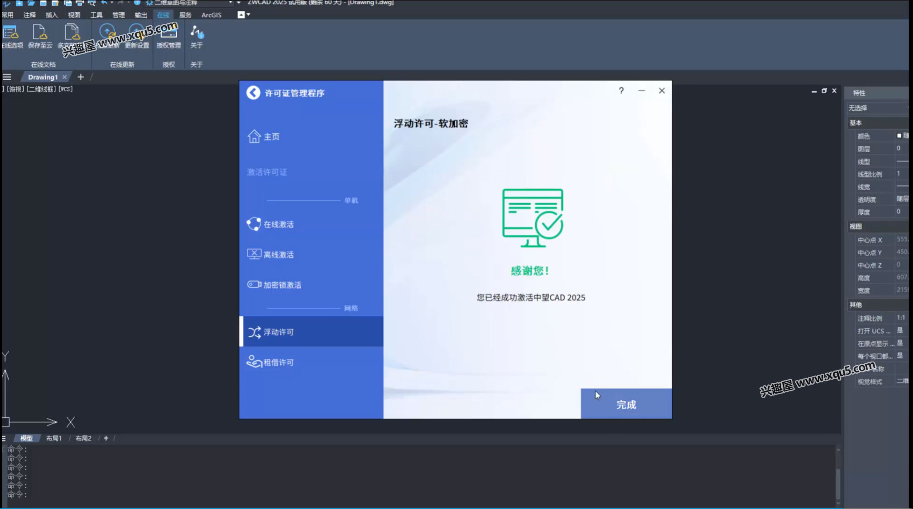The image size is (913, 509).
Task: Switch to the 常用 ribbon tab
Action: pos(7,15)
